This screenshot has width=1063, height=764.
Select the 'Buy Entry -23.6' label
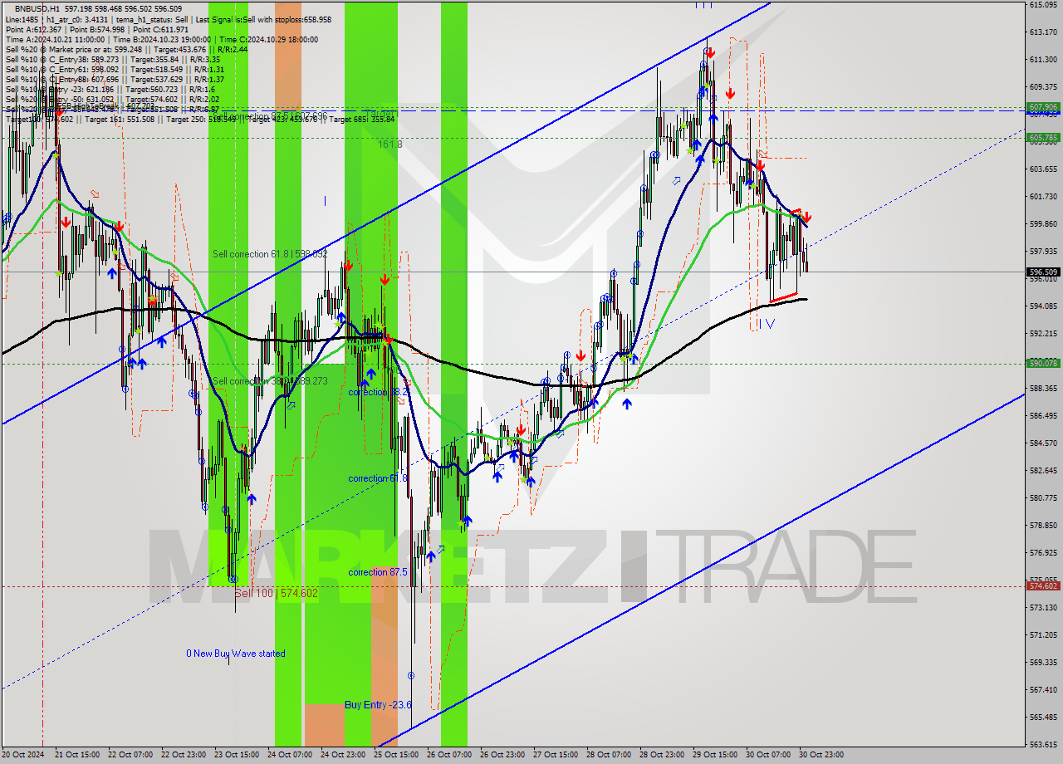378,705
